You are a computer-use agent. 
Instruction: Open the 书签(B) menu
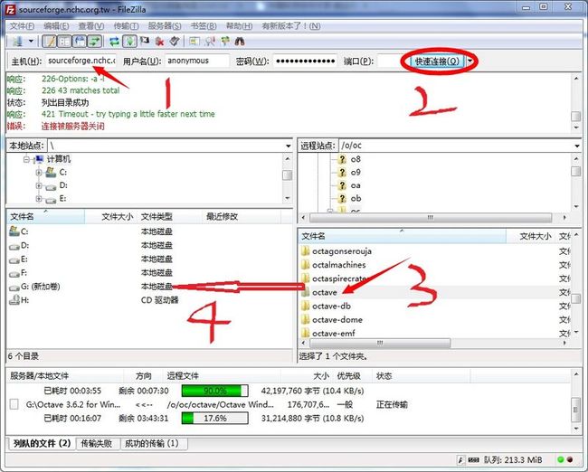point(204,26)
